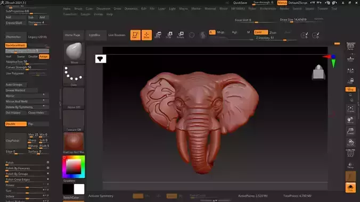Open the Brush menu
This screenshot has width=360, height=202.
78,9
